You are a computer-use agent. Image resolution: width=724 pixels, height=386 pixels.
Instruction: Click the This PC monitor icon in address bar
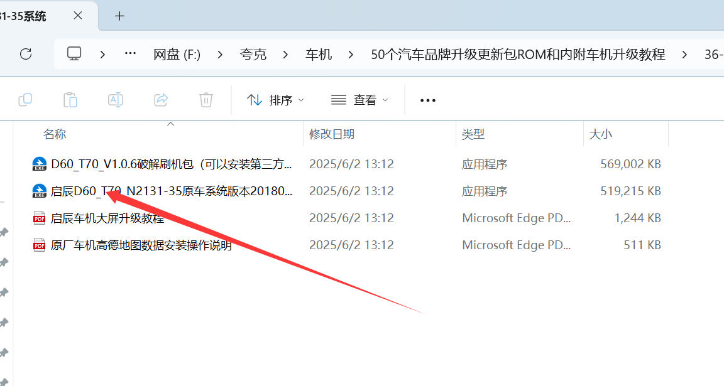coord(74,53)
